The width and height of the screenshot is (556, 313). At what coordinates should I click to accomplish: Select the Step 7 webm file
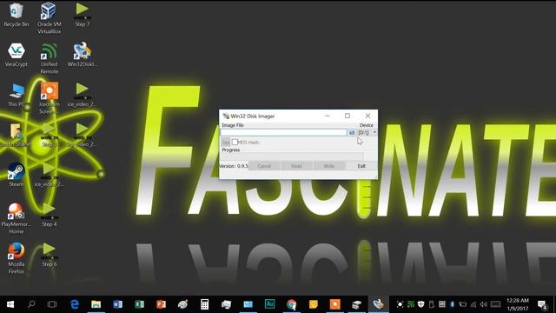83,15
